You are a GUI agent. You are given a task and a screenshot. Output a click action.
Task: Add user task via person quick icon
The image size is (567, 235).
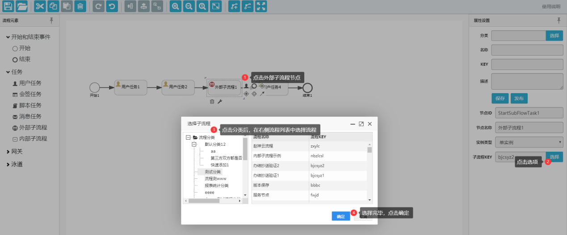click(x=246, y=86)
